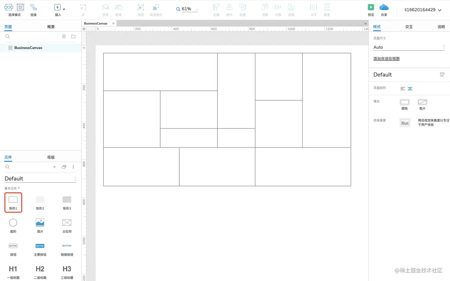Click the 中部 align middle icon

tap(278, 7)
